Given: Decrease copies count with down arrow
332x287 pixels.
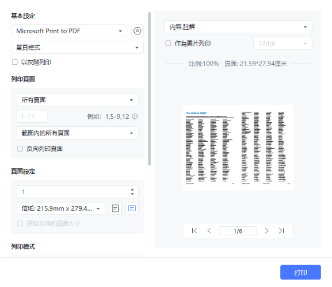Looking at the screenshot, I should pos(132,194).
